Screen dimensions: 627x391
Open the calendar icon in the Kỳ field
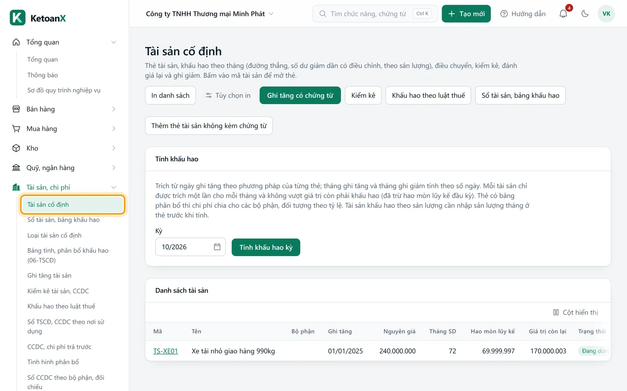217,247
